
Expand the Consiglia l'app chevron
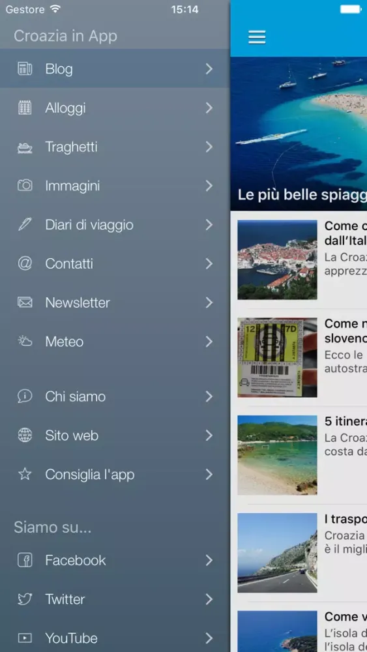pyautogui.click(x=209, y=475)
